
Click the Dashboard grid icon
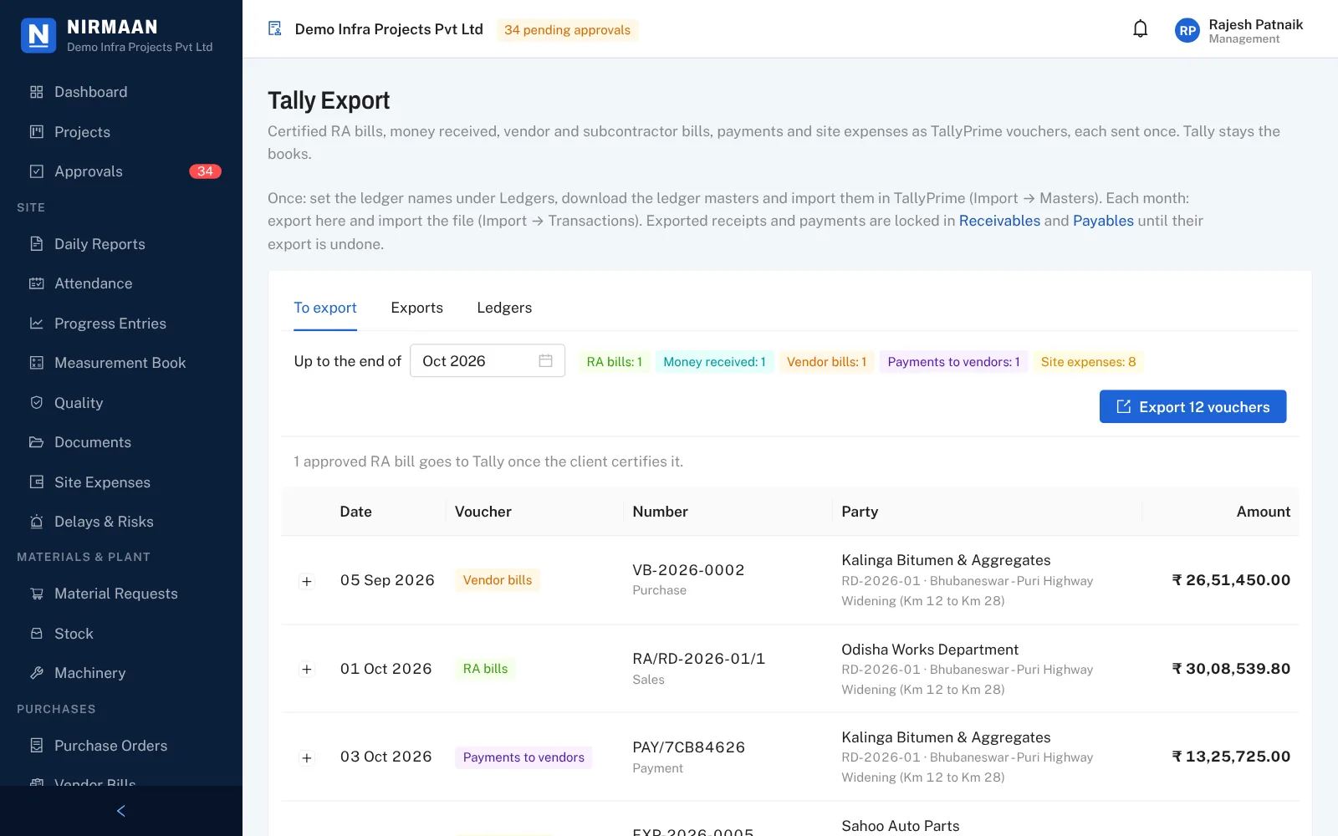(x=37, y=92)
